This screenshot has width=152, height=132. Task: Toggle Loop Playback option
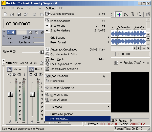(78, 76)
